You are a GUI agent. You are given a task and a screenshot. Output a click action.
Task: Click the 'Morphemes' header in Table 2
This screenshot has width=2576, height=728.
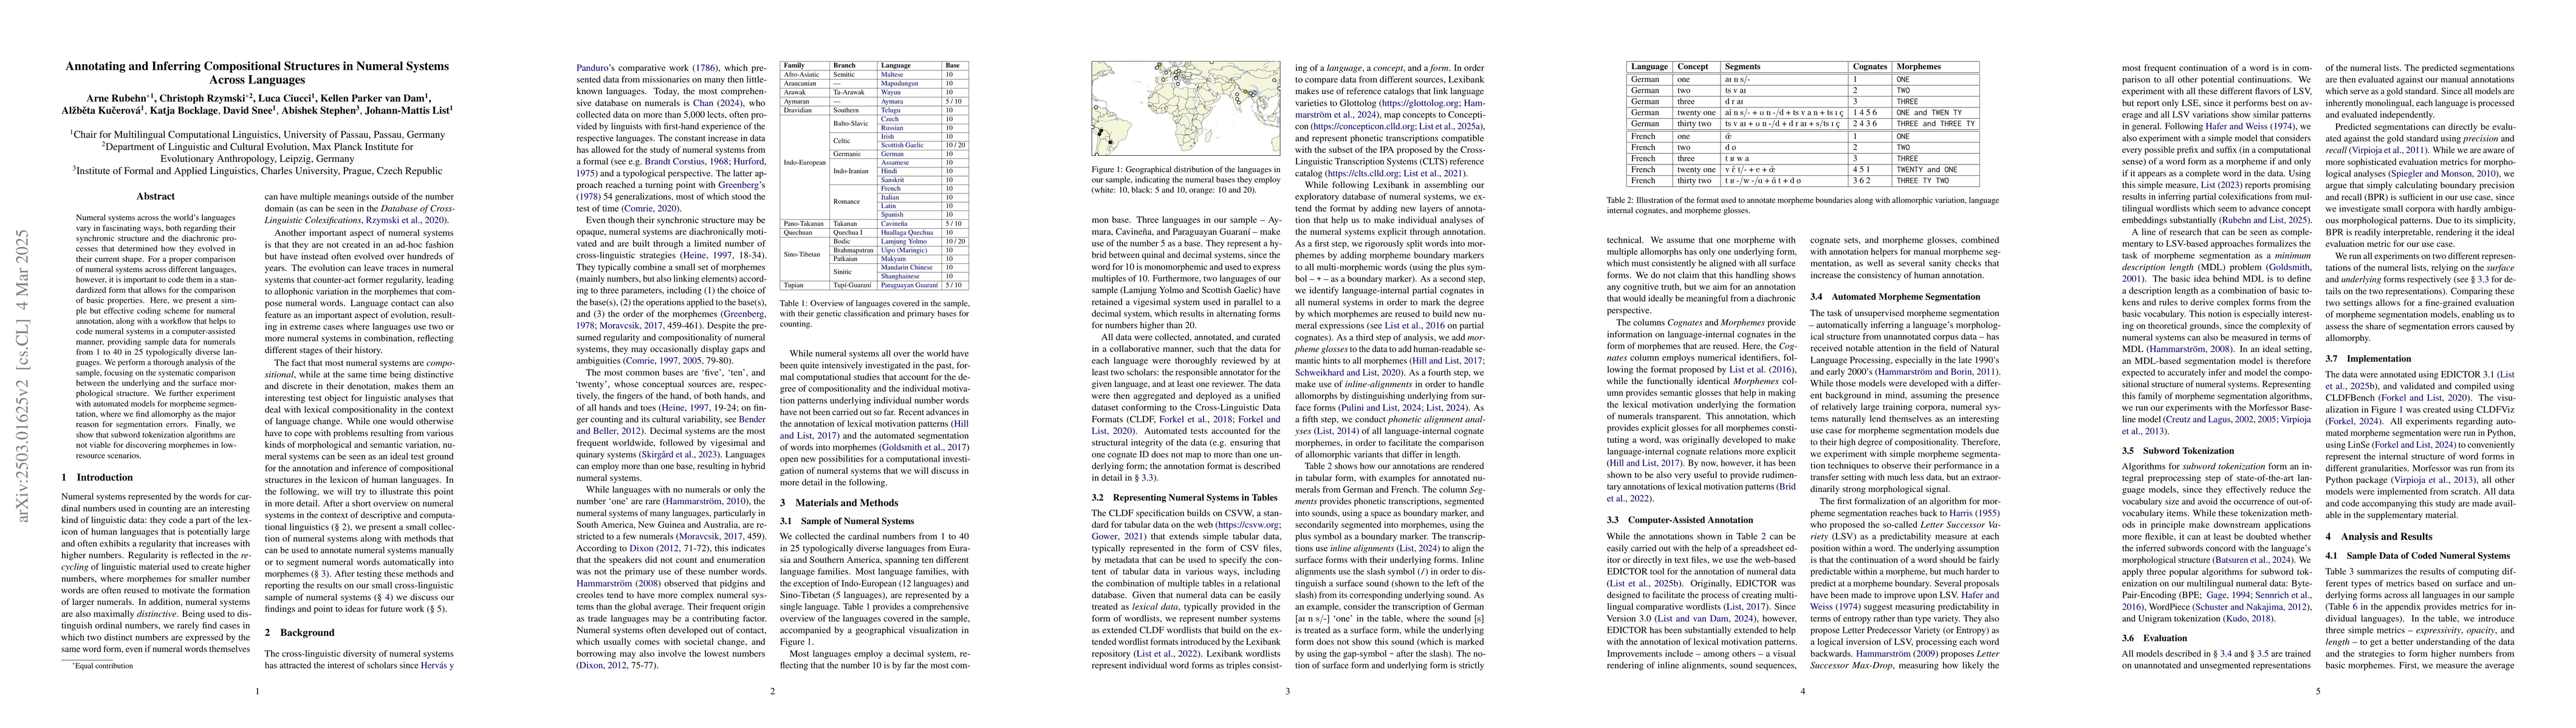pos(1919,67)
